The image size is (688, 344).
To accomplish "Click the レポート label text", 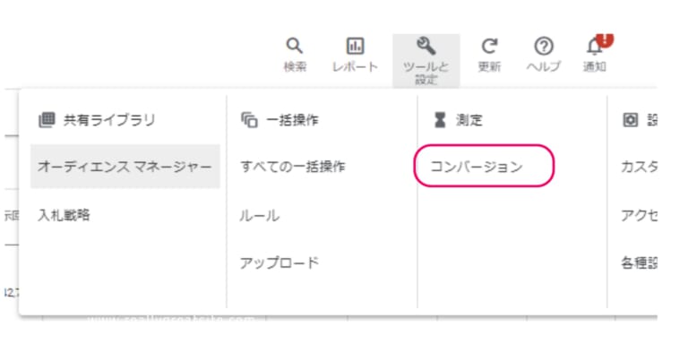I will click(x=355, y=66).
